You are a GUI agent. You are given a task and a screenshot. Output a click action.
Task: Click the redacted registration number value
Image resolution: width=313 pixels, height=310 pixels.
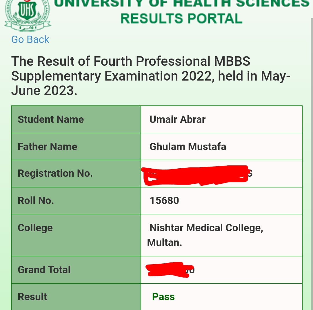[x=196, y=175]
